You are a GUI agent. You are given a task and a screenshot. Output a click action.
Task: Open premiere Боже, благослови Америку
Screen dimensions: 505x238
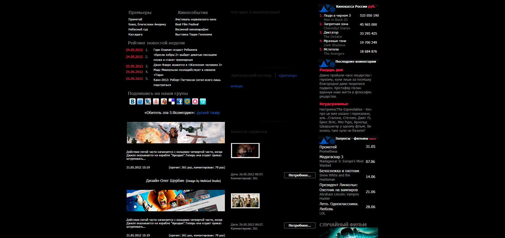point(147,24)
